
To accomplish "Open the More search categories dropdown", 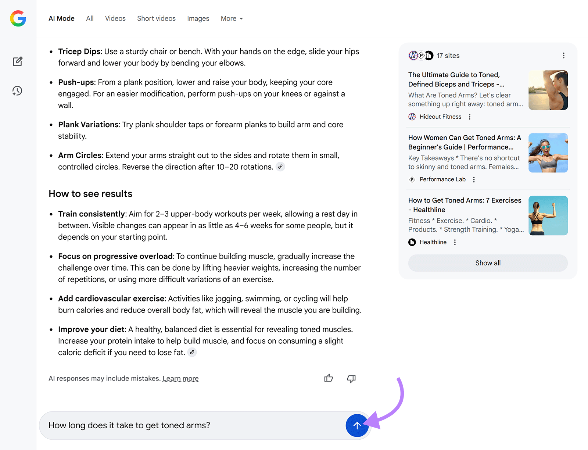I will (x=232, y=18).
